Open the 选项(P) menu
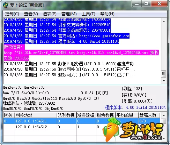The image size is (170, 145). click(x=50, y=14)
